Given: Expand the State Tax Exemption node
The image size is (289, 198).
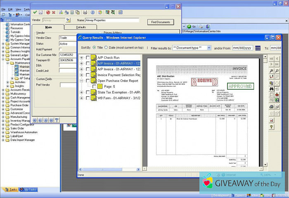Looking at the screenshot, I should 81,92.
